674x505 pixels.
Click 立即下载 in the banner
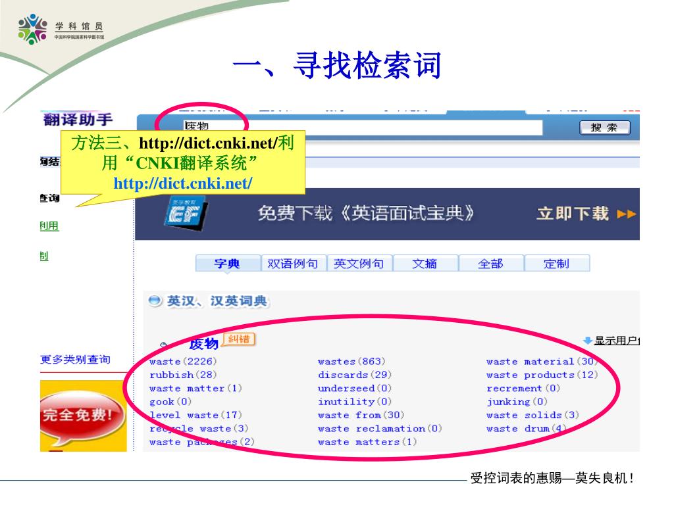[x=573, y=214]
